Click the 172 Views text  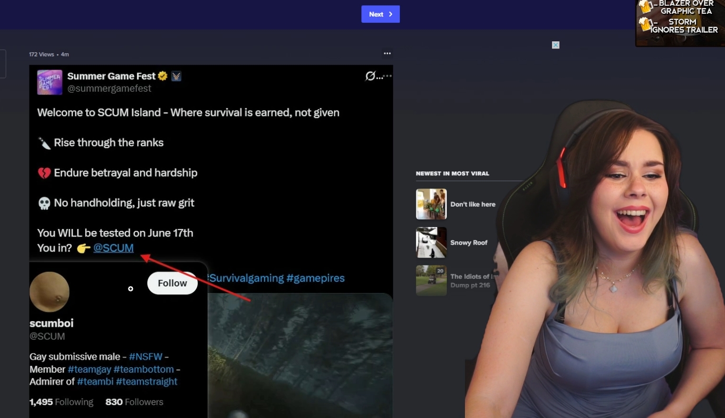click(41, 55)
